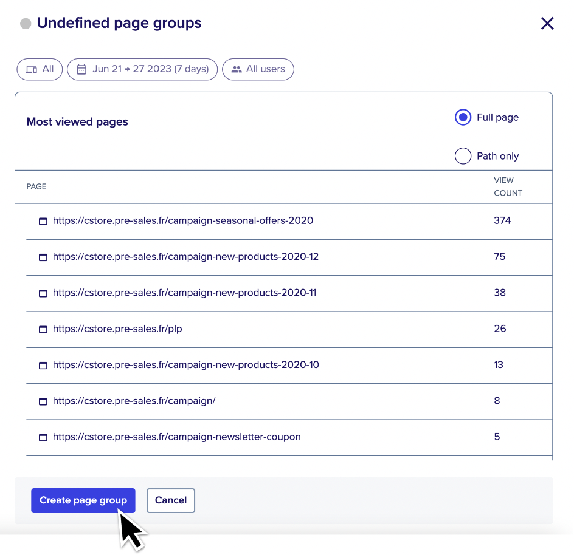Click the view count value 5
574x555 pixels.
497,437
